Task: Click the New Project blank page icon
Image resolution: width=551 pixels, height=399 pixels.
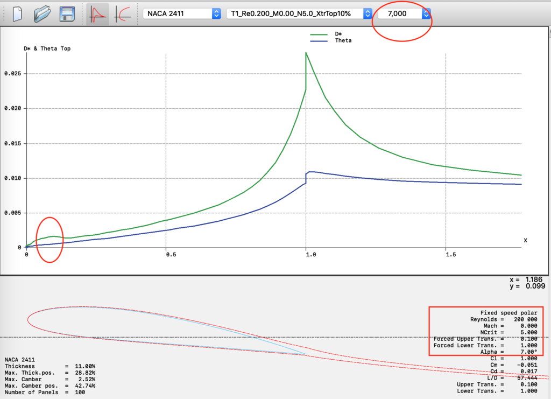Action: (17, 13)
